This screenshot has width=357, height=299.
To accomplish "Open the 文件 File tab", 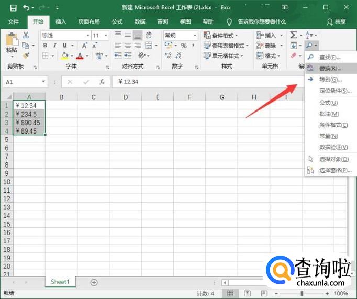I will (x=13, y=21).
